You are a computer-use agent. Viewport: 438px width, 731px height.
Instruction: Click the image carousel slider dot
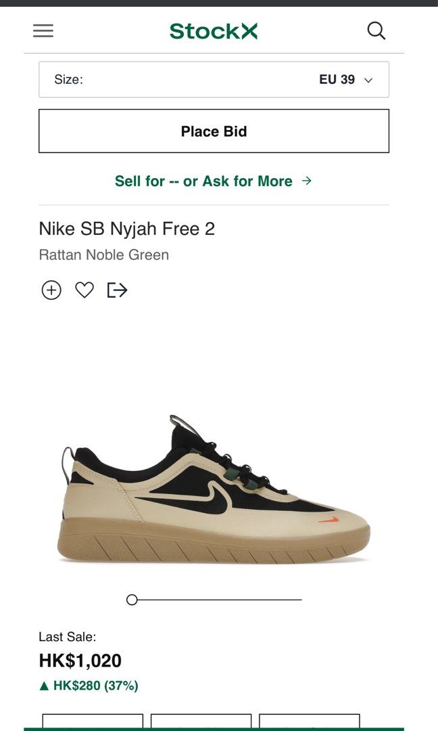coord(131,599)
